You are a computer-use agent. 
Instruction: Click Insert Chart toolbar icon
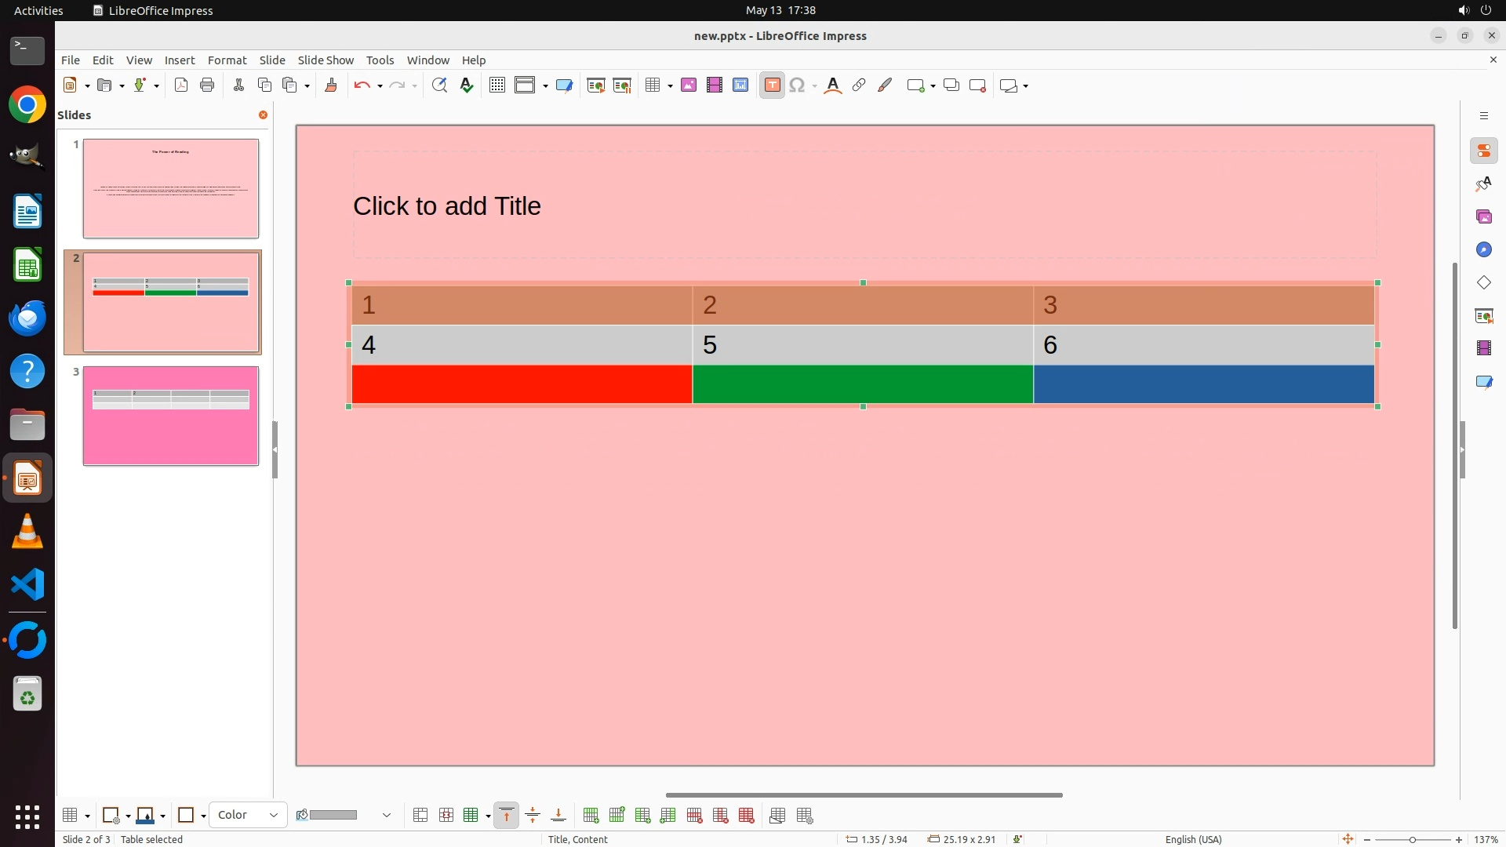pos(740,85)
